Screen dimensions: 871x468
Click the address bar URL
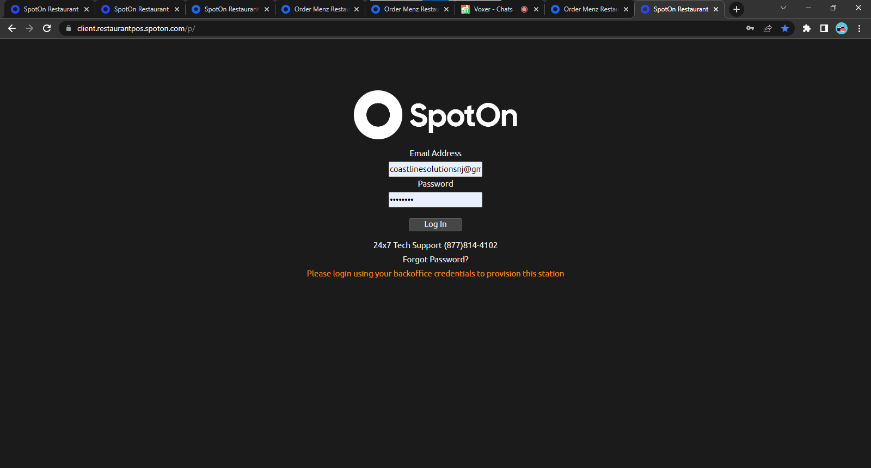click(136, 28)
